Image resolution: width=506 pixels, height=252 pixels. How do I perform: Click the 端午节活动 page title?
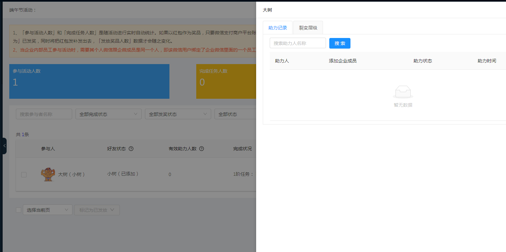tap(23, 10)
